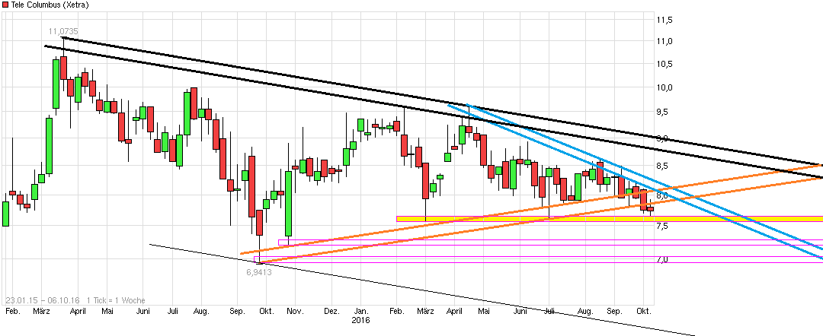Select the Dez. month label on the time axis
823x336 pixels.
tap(331, 312)
